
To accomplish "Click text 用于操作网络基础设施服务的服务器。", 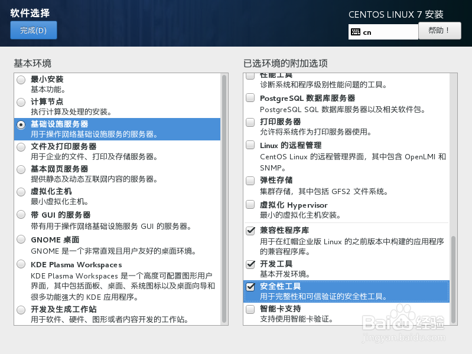I will (x=95, y=135).
